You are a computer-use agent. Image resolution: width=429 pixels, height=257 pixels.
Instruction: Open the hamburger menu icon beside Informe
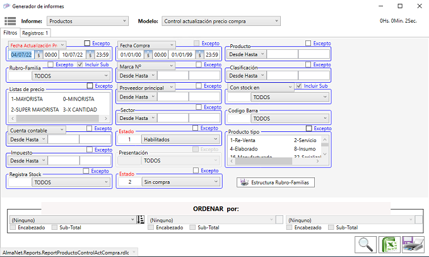(x=11, y=21)
